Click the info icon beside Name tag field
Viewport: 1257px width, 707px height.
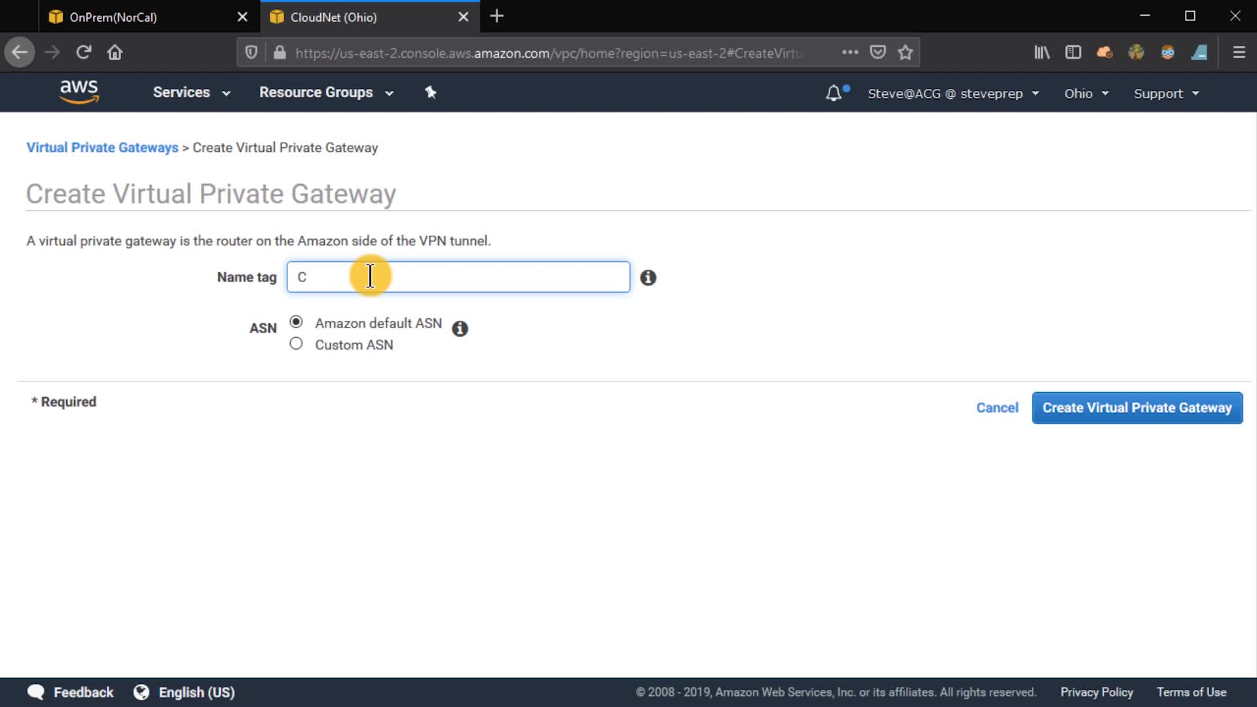[x=648, y=278]
